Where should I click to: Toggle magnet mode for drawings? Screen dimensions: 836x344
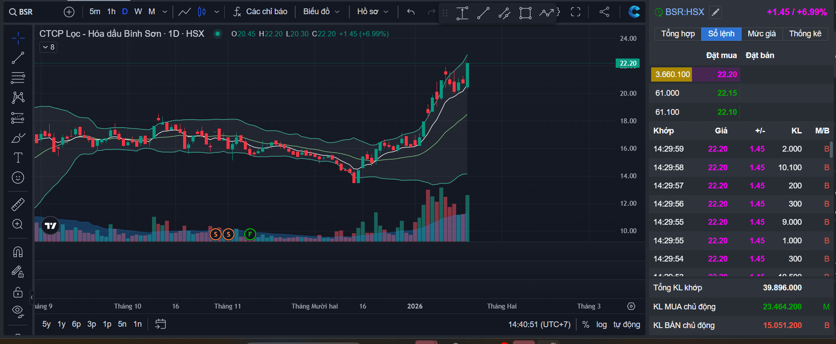(x=18, y=252)
